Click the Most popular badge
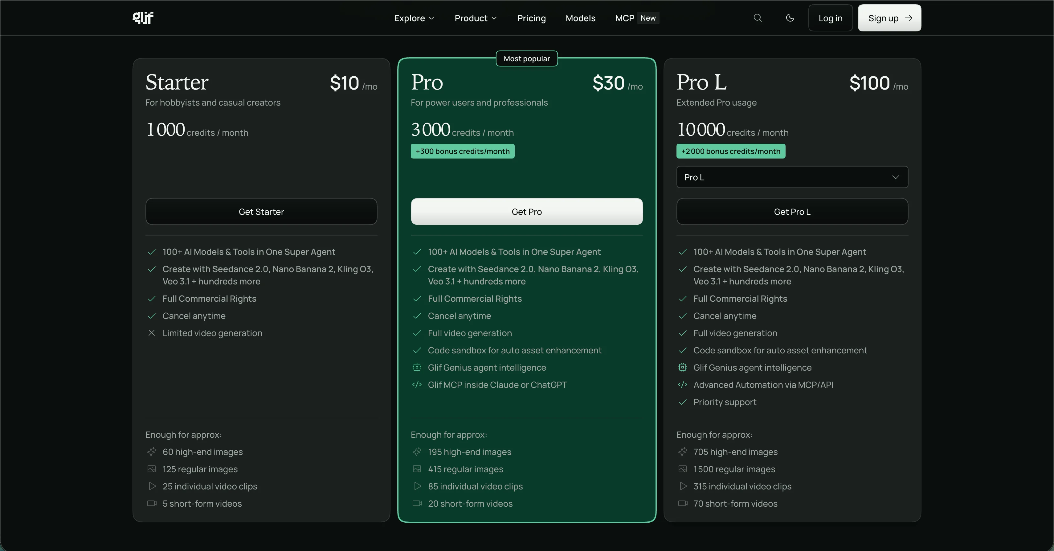Screen dimensions: 1054x551 point(527,58)
